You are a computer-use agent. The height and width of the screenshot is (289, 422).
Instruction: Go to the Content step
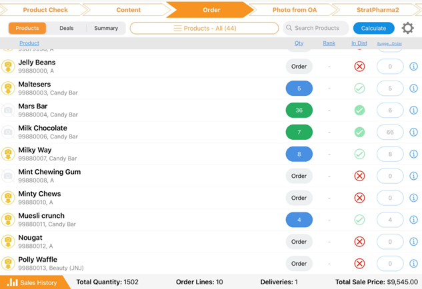(x=129, y=10)
